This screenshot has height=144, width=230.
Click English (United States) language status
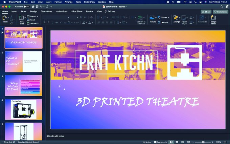(29, 142)
